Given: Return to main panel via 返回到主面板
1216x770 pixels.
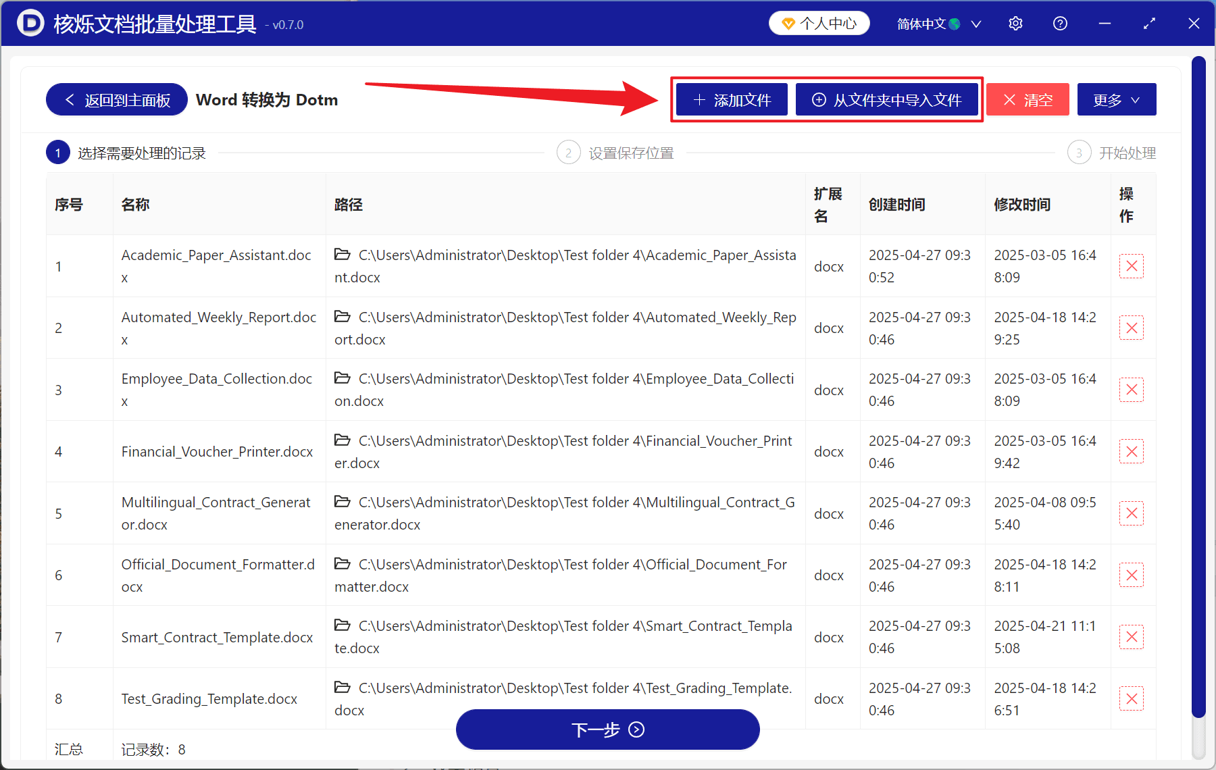Looking at the screenshot, I should click(117, 100).
